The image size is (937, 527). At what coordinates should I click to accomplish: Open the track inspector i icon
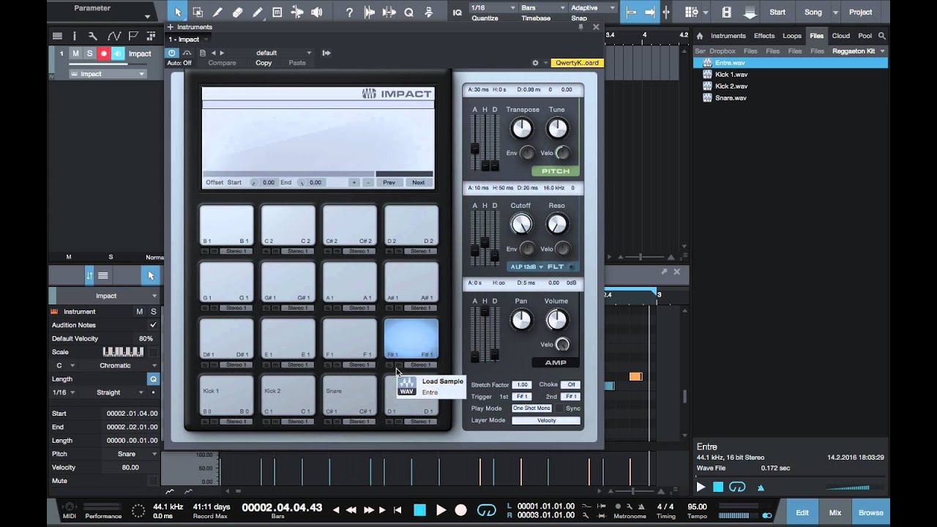75,36
